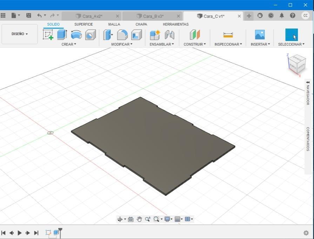The width and height of the screenshot is (314, 239).
Task: Select the Extrude tool
Action: [62, 35]
